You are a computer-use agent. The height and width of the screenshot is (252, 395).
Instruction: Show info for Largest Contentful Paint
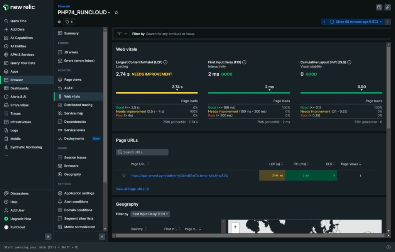click(165, 62)
